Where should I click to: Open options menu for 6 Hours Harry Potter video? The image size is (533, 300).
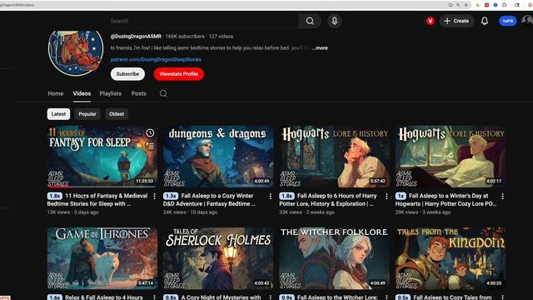(x=386, y=197)
